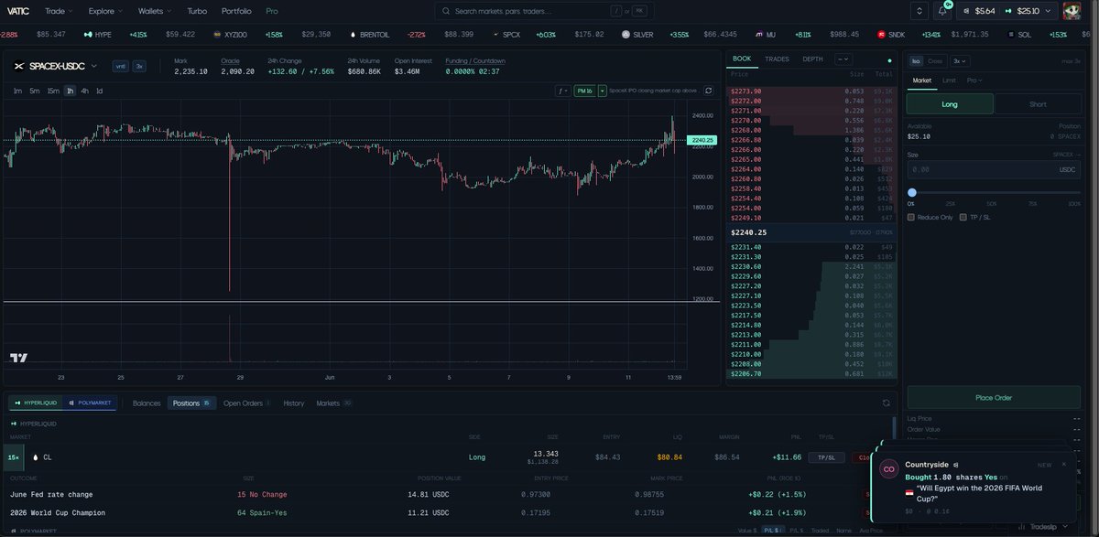
Task: Refresh the positions panel
Action: click(x=886, y=403)
